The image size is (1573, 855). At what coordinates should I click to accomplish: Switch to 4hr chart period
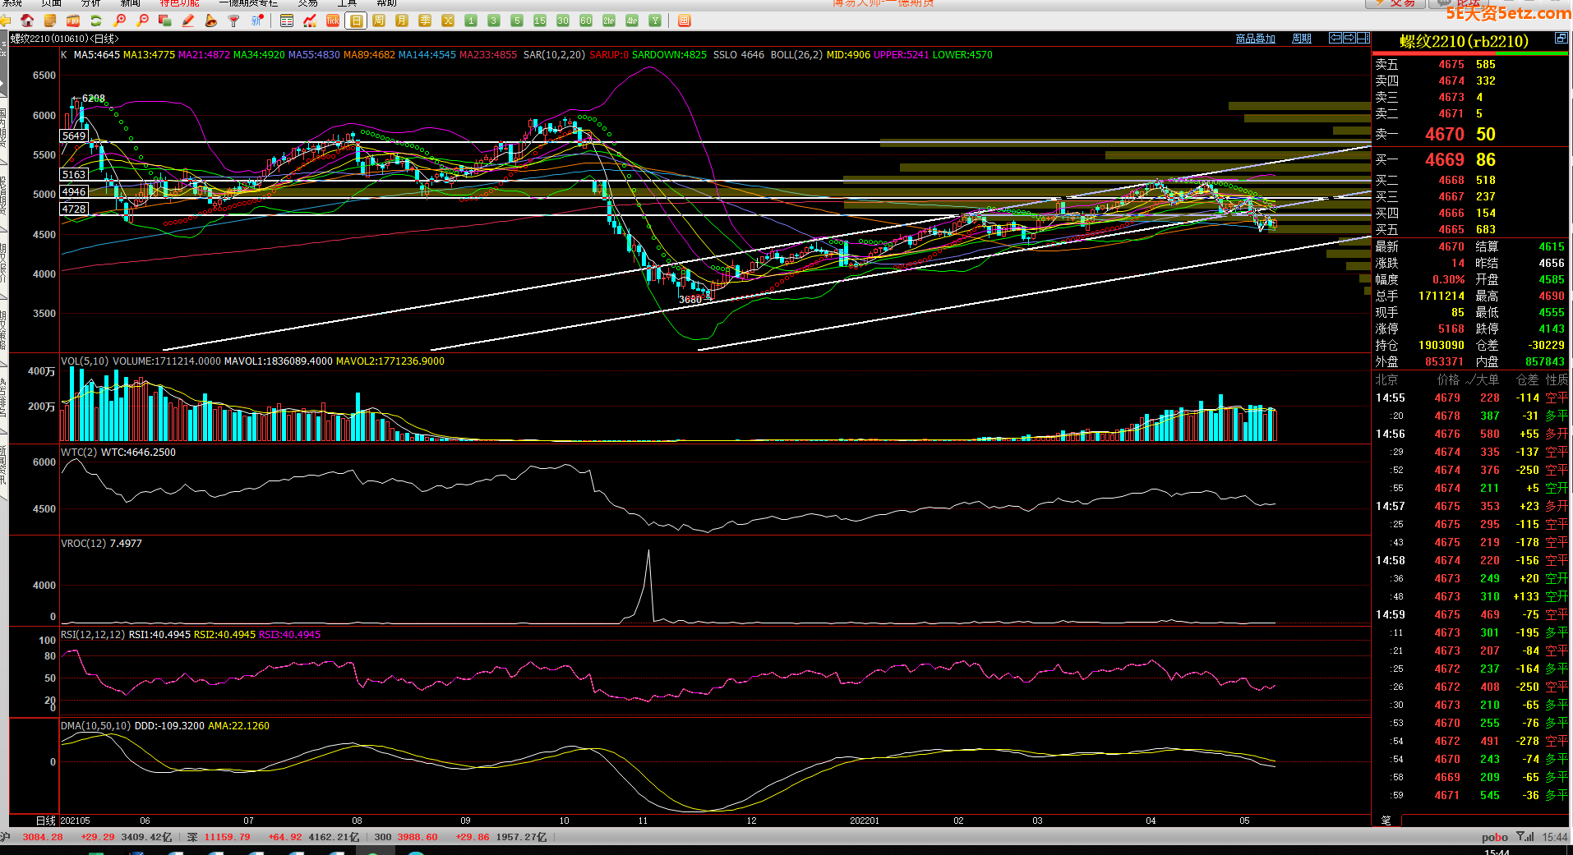[x=632, y=21]
